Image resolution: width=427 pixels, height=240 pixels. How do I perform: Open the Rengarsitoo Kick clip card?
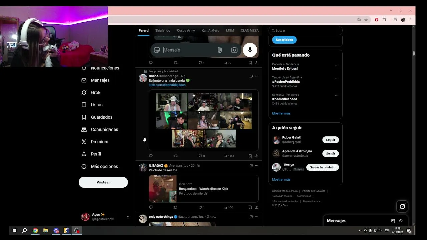pyautogui.click(x=203, y=189)
